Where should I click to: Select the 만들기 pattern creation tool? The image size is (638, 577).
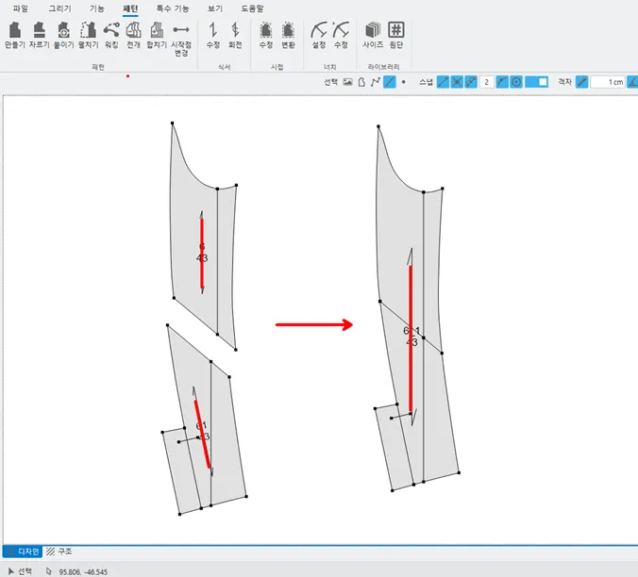tap(15, 35)
